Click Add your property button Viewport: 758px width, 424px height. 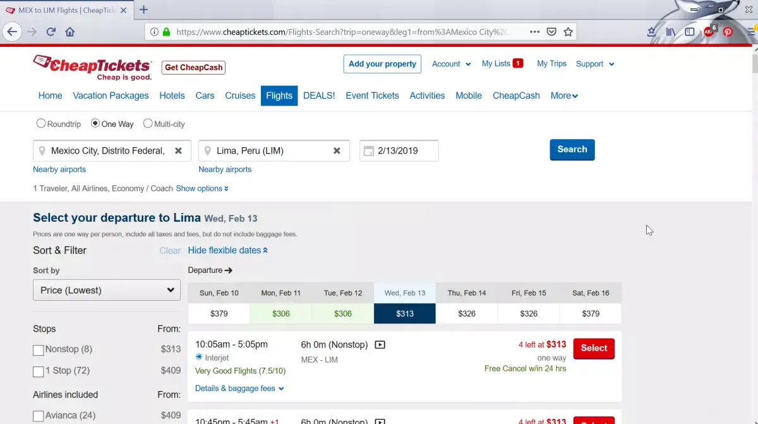[382, 64]
